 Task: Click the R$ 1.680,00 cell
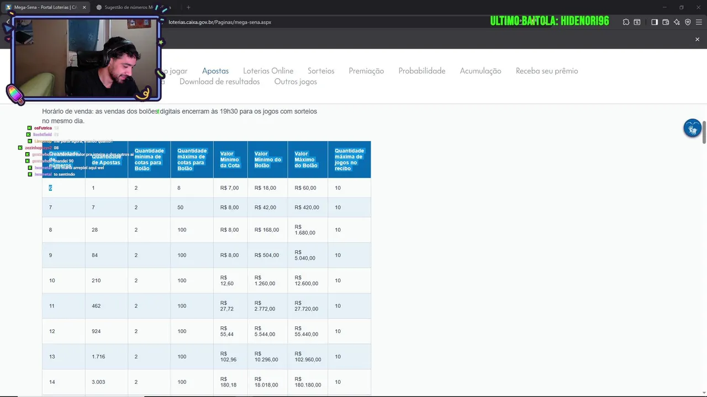point(308,230)
